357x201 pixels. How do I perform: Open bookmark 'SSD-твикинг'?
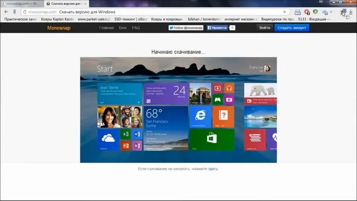[x=131, y=19]
